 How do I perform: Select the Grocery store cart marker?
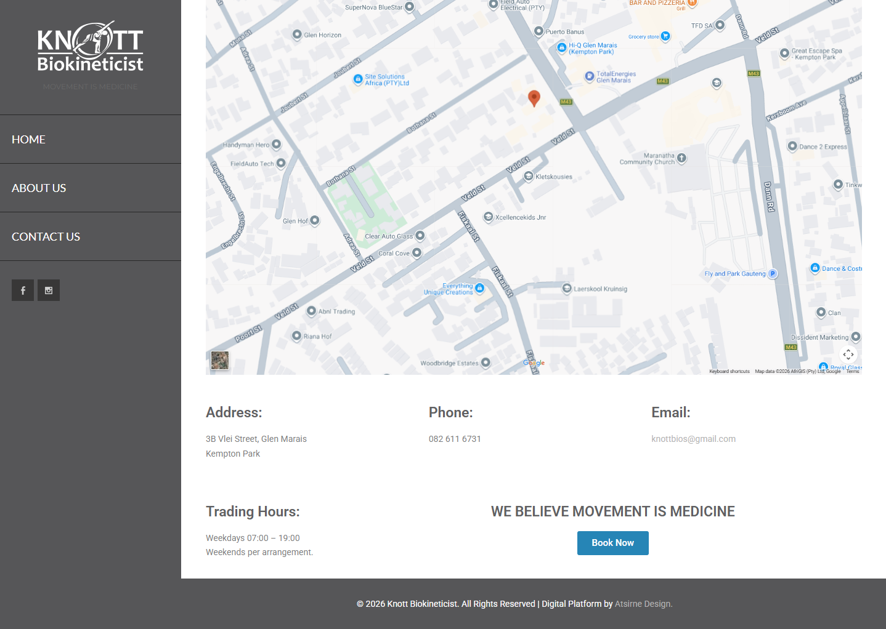click(665, 36)
